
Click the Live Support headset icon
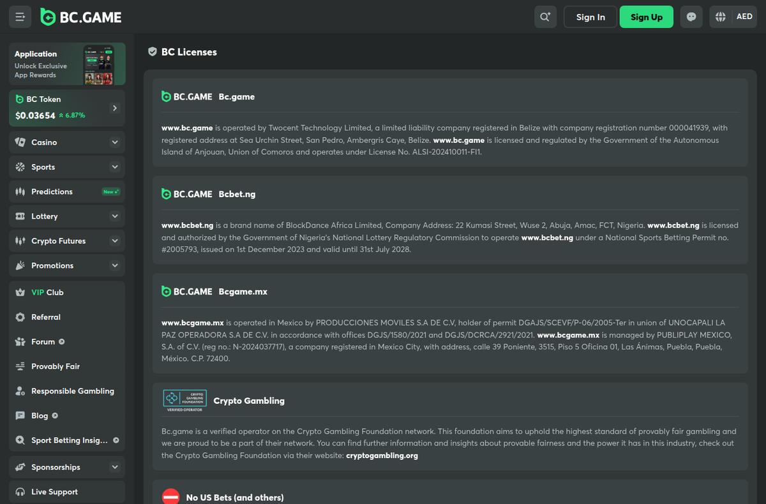click(20, 492)
